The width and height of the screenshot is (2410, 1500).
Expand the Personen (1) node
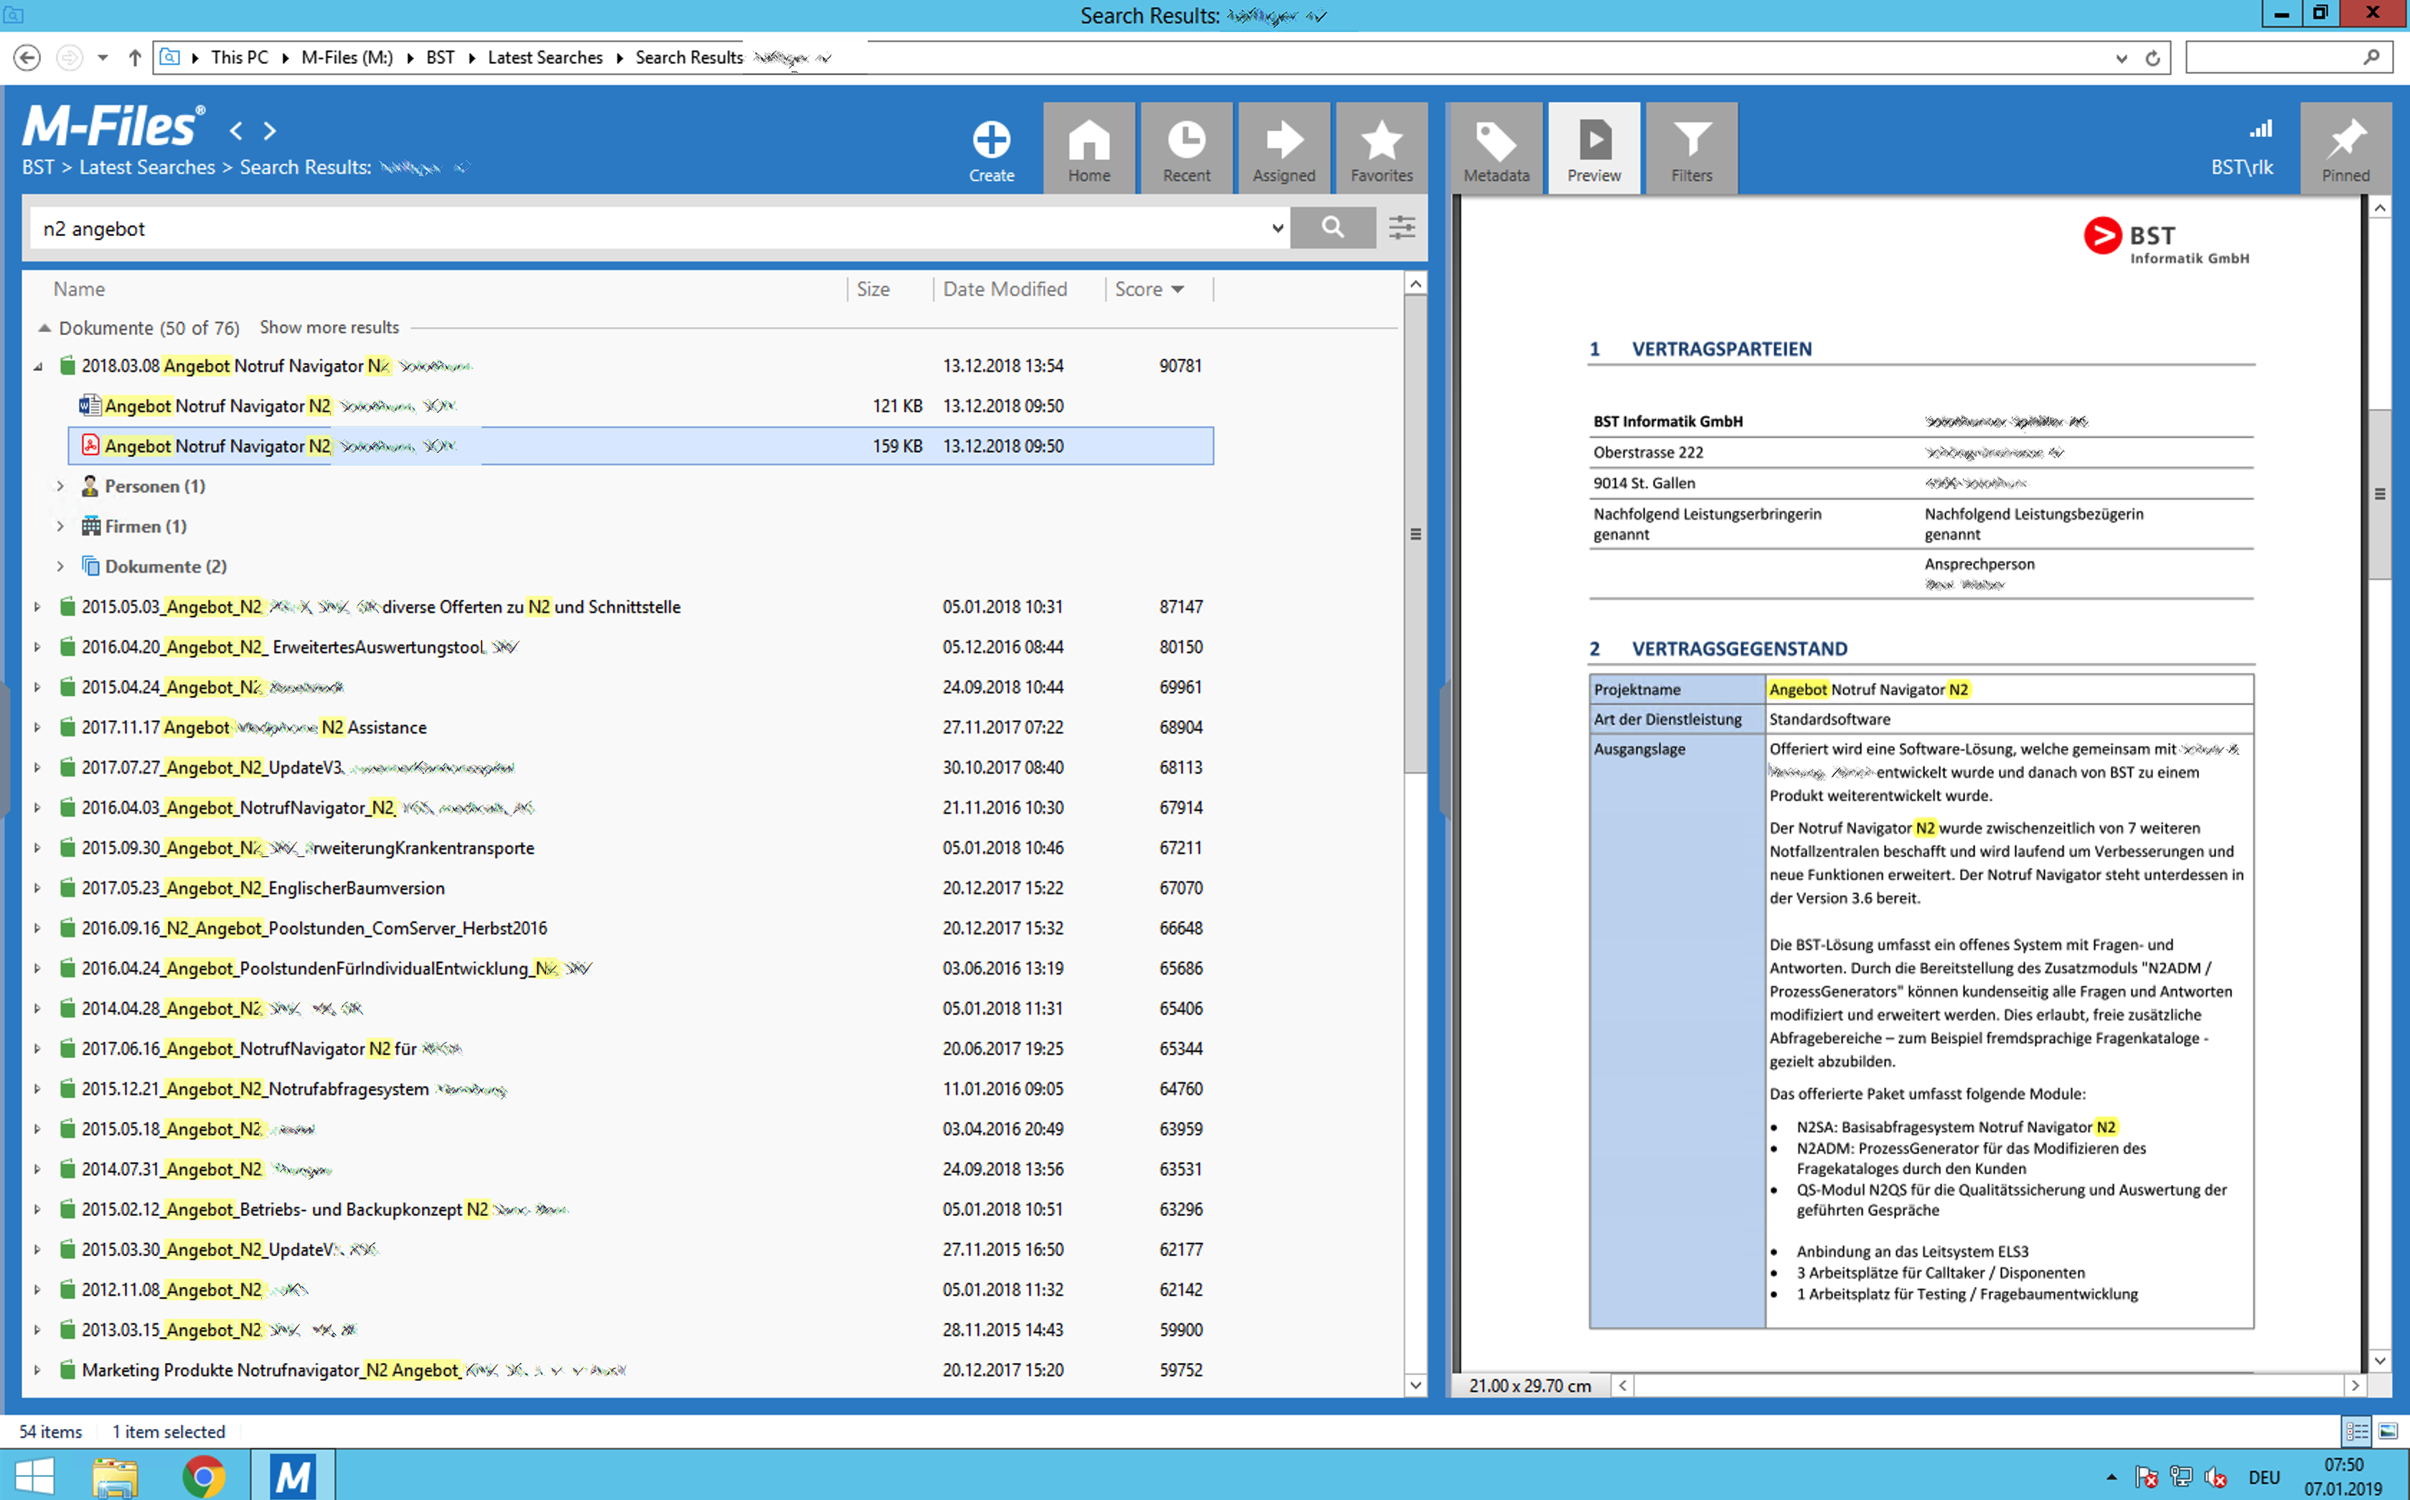coord(60,486)
